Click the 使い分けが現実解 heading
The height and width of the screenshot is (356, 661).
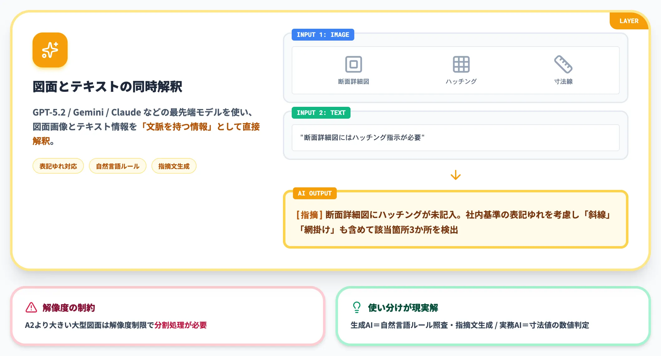[x=403, y=308]
